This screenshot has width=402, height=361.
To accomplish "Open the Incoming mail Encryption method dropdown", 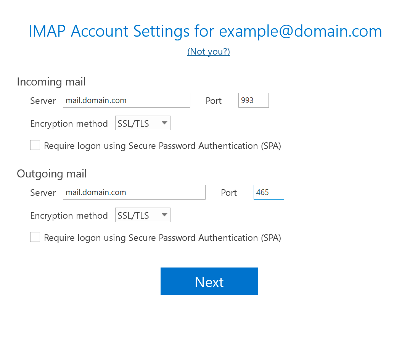I will (x=143, y=123).
